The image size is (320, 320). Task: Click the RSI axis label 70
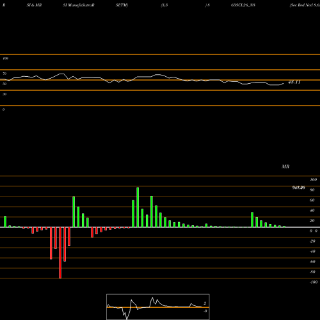click(4, 74)
